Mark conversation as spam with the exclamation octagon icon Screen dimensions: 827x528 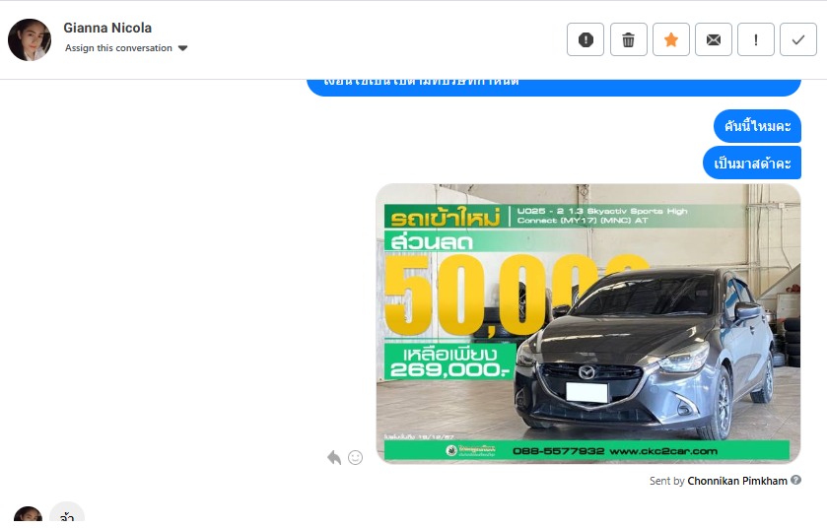tap(586, 39)
